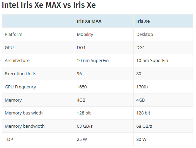The height and width of the screenshot is (148, 196).
Task: Click the Platform row label
Action: coord(14,34)
